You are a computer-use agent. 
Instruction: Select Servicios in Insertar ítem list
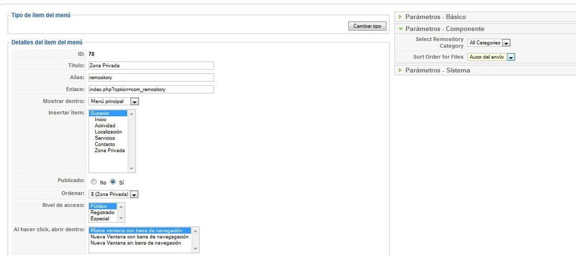(x=108, y=138)
